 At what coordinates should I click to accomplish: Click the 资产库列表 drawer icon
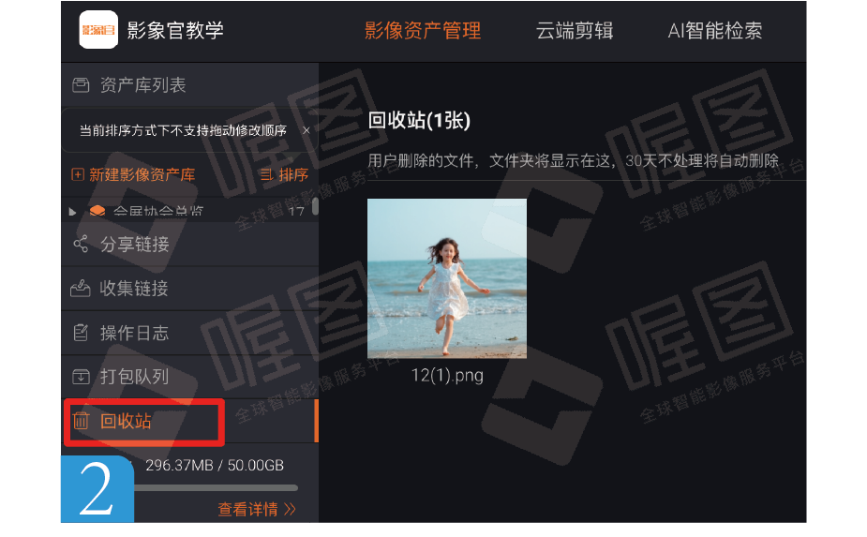(x=81, y=85)
